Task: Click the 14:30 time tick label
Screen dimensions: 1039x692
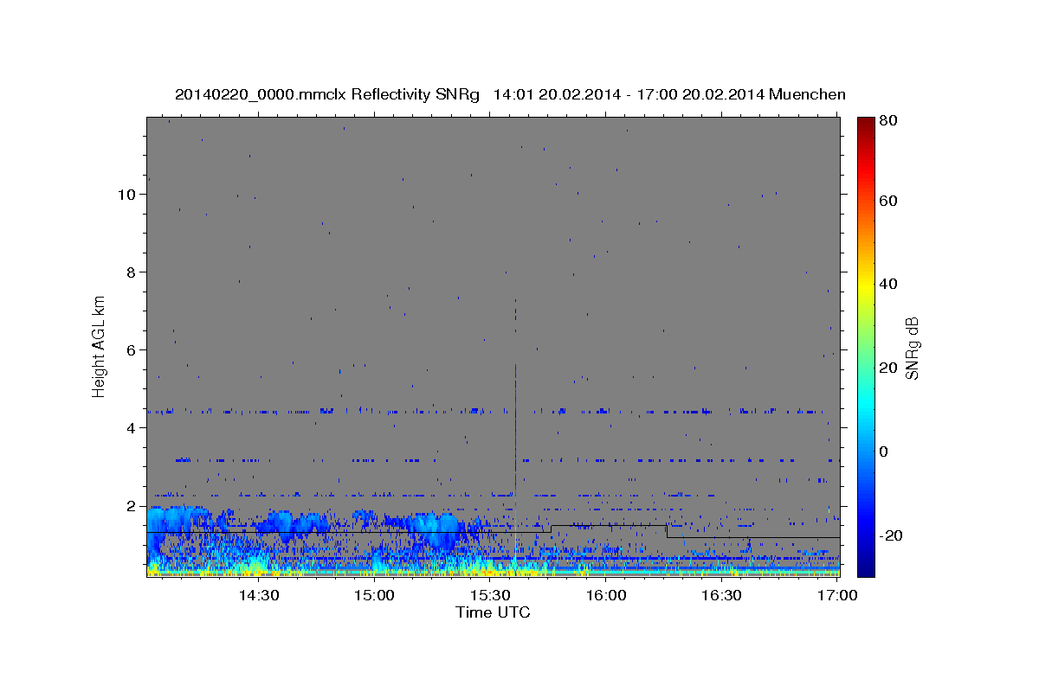Action: point(259,596)
